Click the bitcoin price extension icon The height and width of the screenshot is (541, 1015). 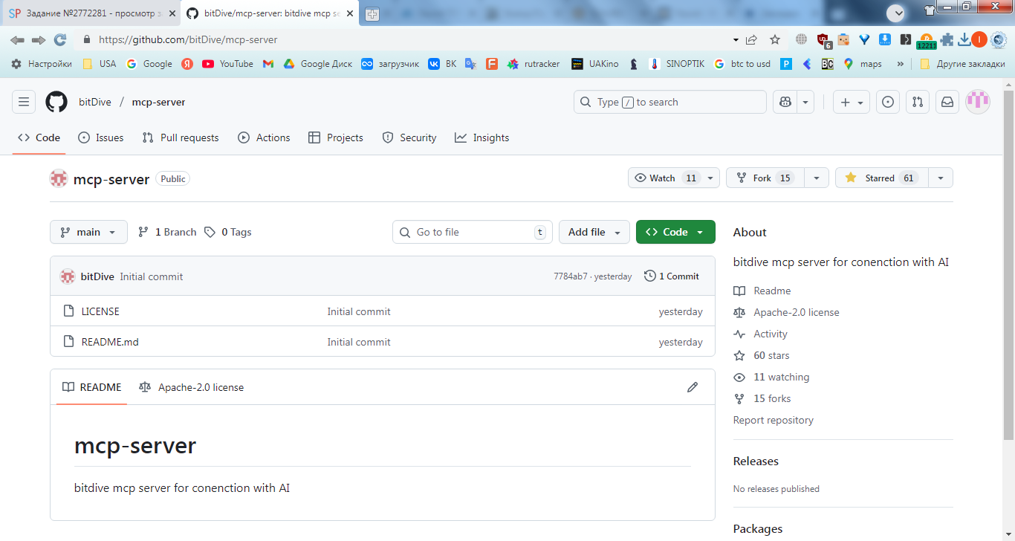point(926,40)
